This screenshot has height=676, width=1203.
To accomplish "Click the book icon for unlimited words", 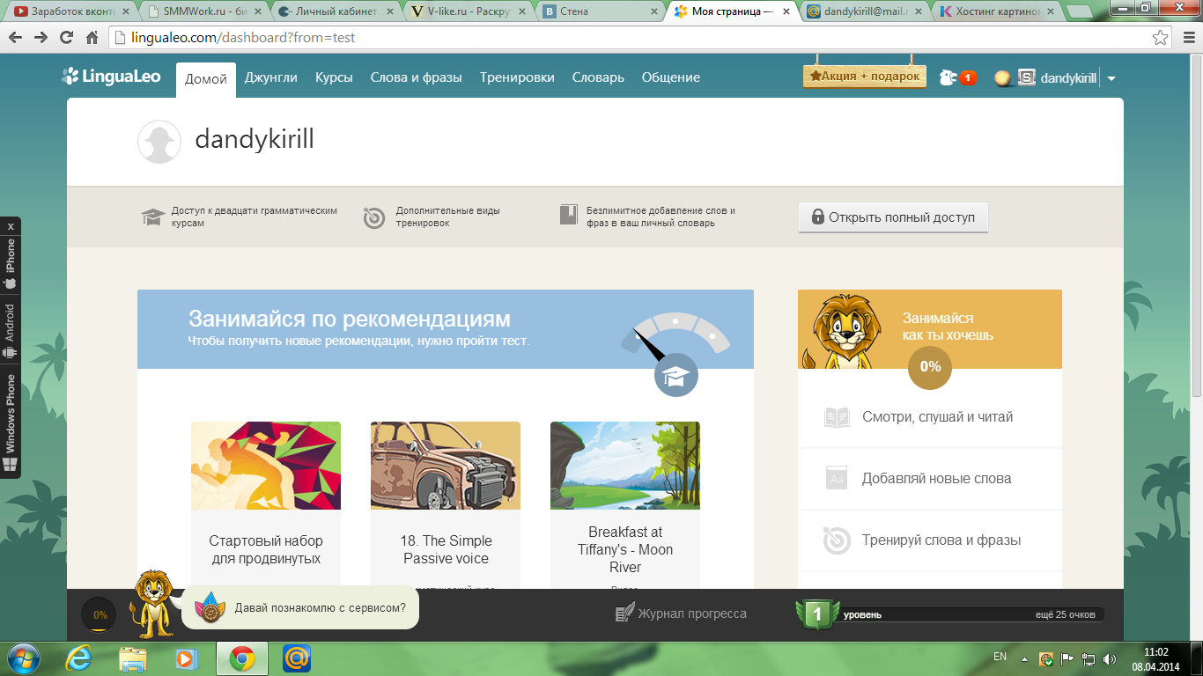I will click(x=568, y=215).
